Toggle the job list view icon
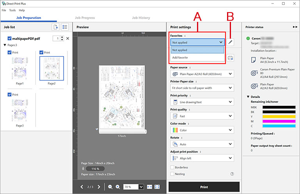This screenshot has height=194, width=300. point(65,27)
